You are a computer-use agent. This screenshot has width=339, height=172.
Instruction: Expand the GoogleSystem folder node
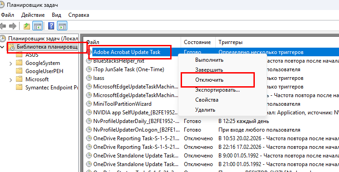[x=11, y=63]
